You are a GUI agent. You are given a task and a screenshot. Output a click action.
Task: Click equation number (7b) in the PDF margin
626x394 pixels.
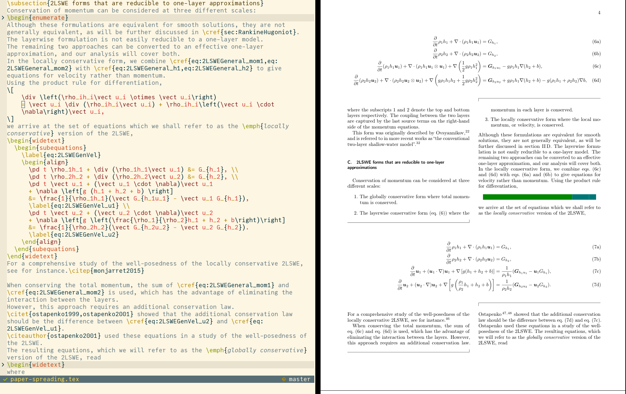point(596,259)
